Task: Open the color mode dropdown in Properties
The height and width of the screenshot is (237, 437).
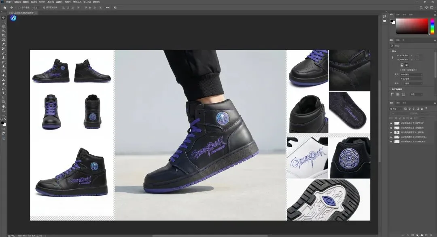Action: tap(412, 74)
